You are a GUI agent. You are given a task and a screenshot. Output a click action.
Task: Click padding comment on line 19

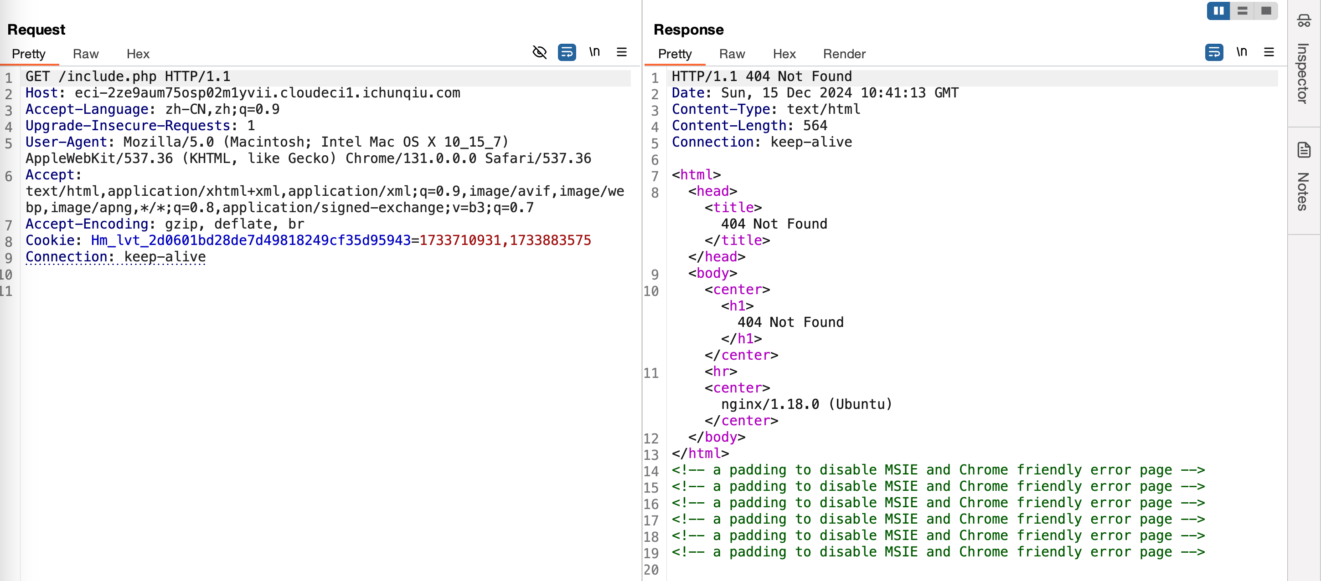(x=938, y=552)
